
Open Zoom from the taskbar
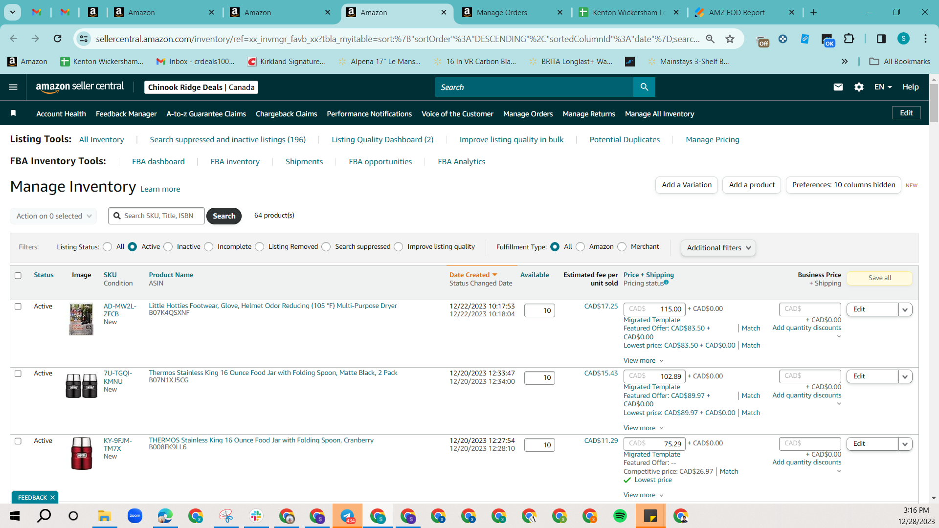coord(134,516)
